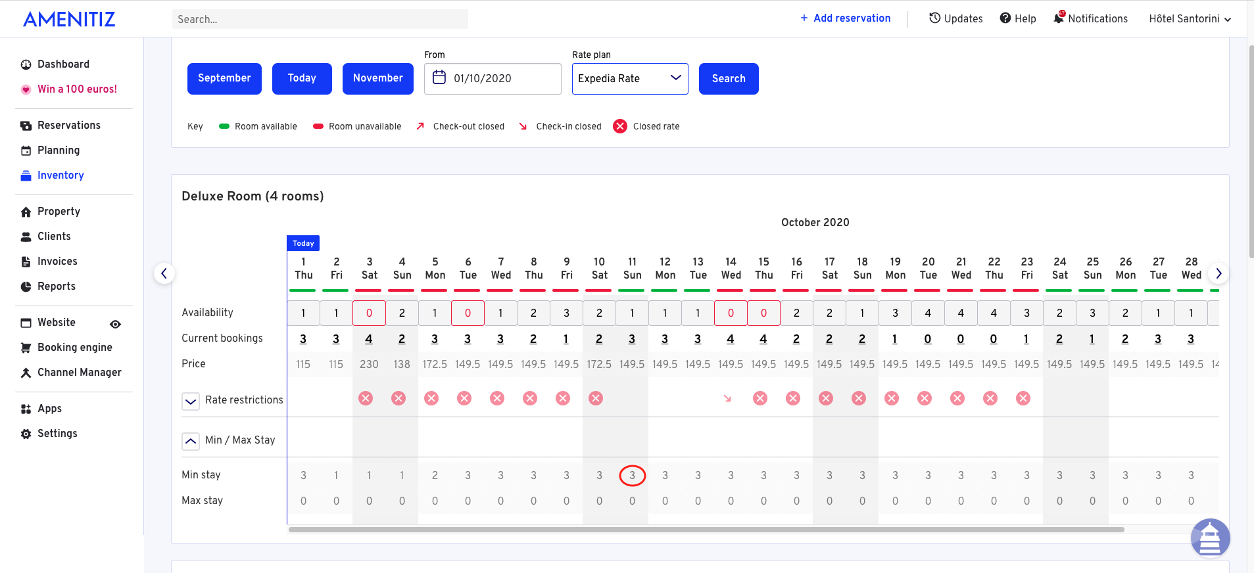Click Max stay value for 1 Thu
Image resolution: width=1254 pixels, height=573 pixels.
[x=303, y=501]
